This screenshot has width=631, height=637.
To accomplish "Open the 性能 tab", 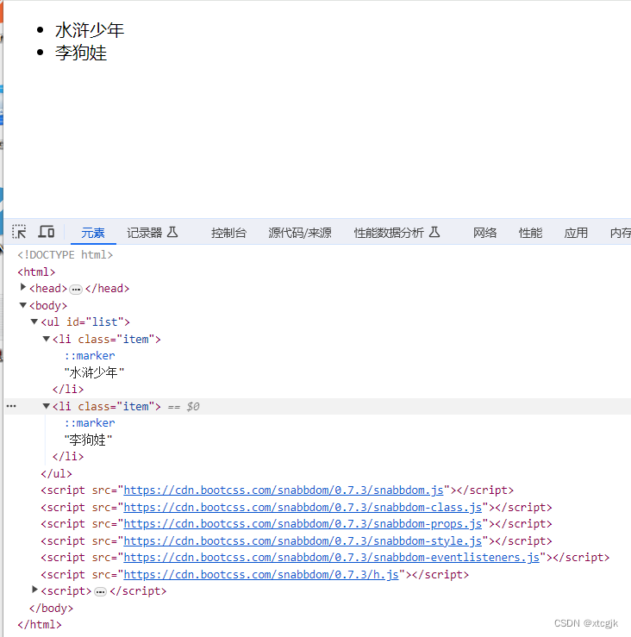I will [x=530, y=233].
